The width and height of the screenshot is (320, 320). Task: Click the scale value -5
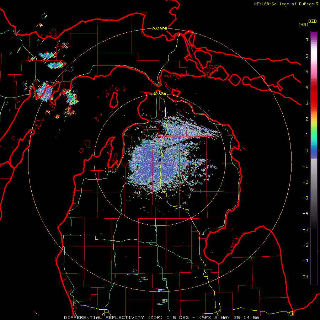click(305, 230)
